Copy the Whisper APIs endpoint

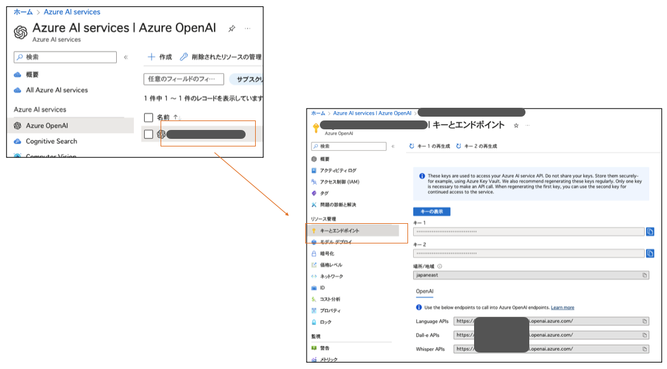645,349
